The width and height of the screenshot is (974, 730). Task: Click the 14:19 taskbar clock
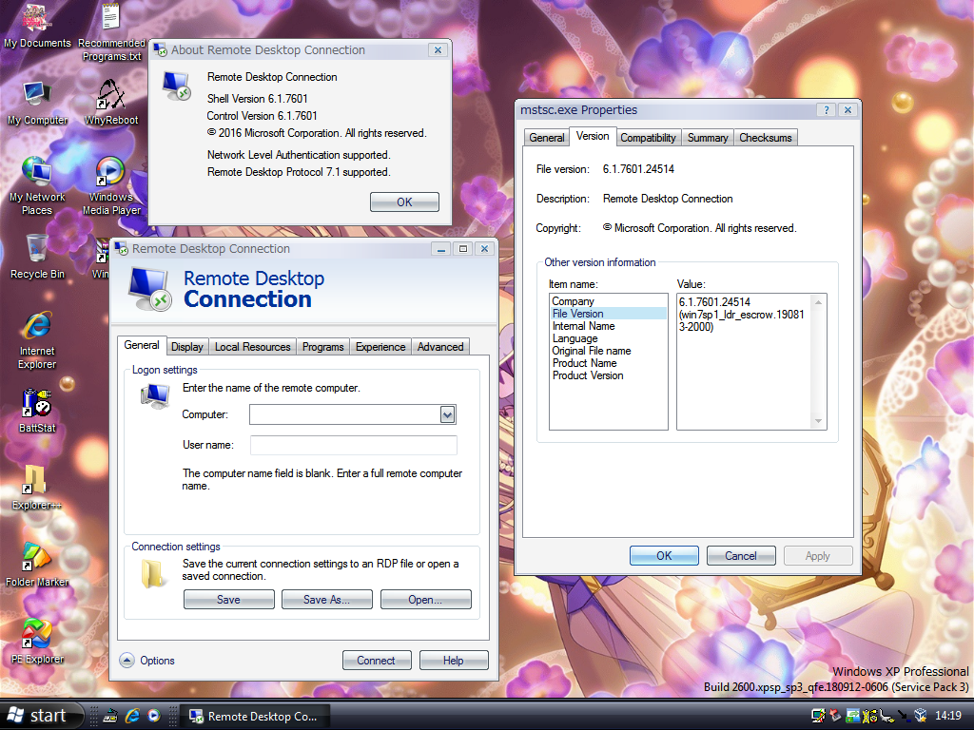click(x=948, y=716)
